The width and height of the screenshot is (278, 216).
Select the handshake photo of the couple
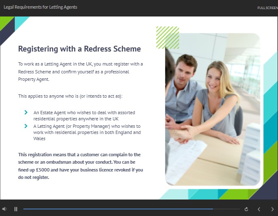(213, 109)
